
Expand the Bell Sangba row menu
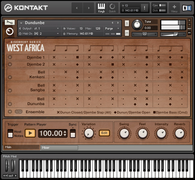[10, 90]
